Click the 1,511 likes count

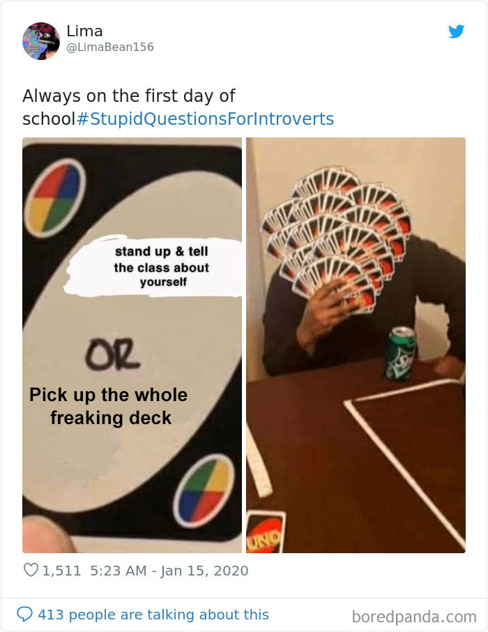(61, 571)
